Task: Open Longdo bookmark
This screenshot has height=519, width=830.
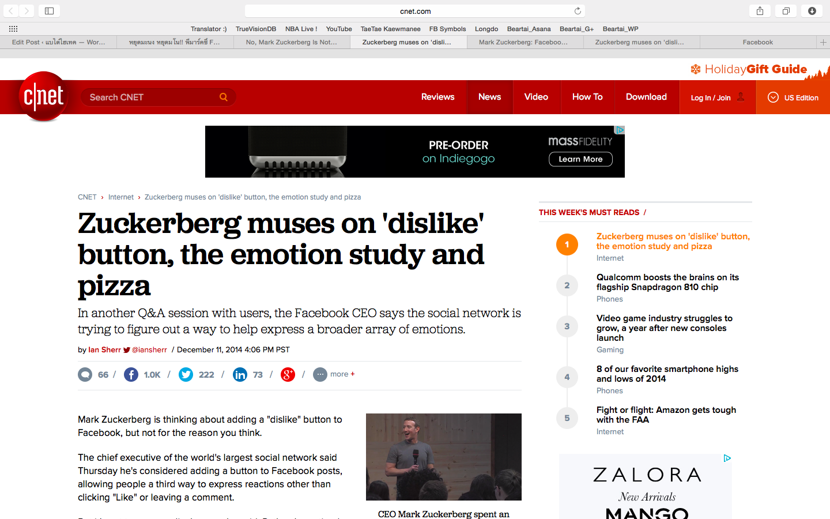Action: (x=486, y=29)
